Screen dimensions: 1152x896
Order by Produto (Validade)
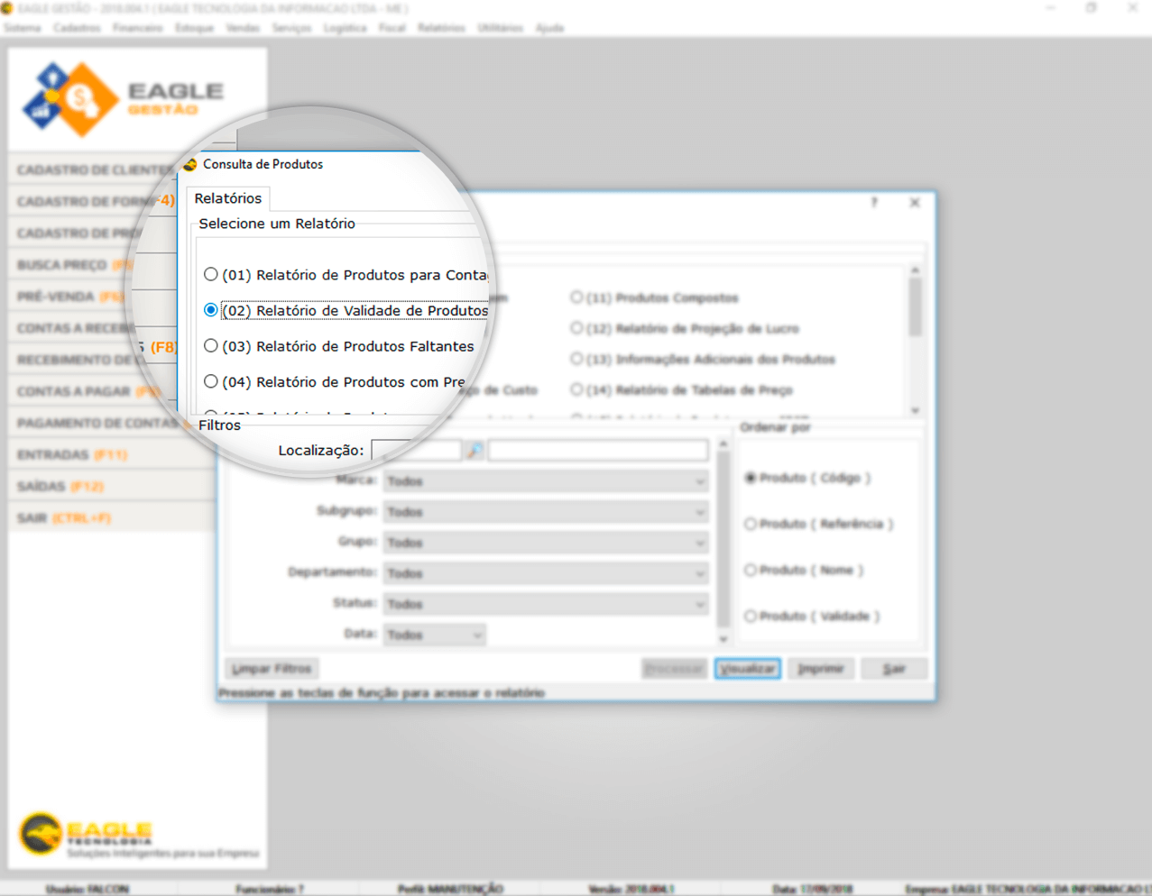click(812, 616)
